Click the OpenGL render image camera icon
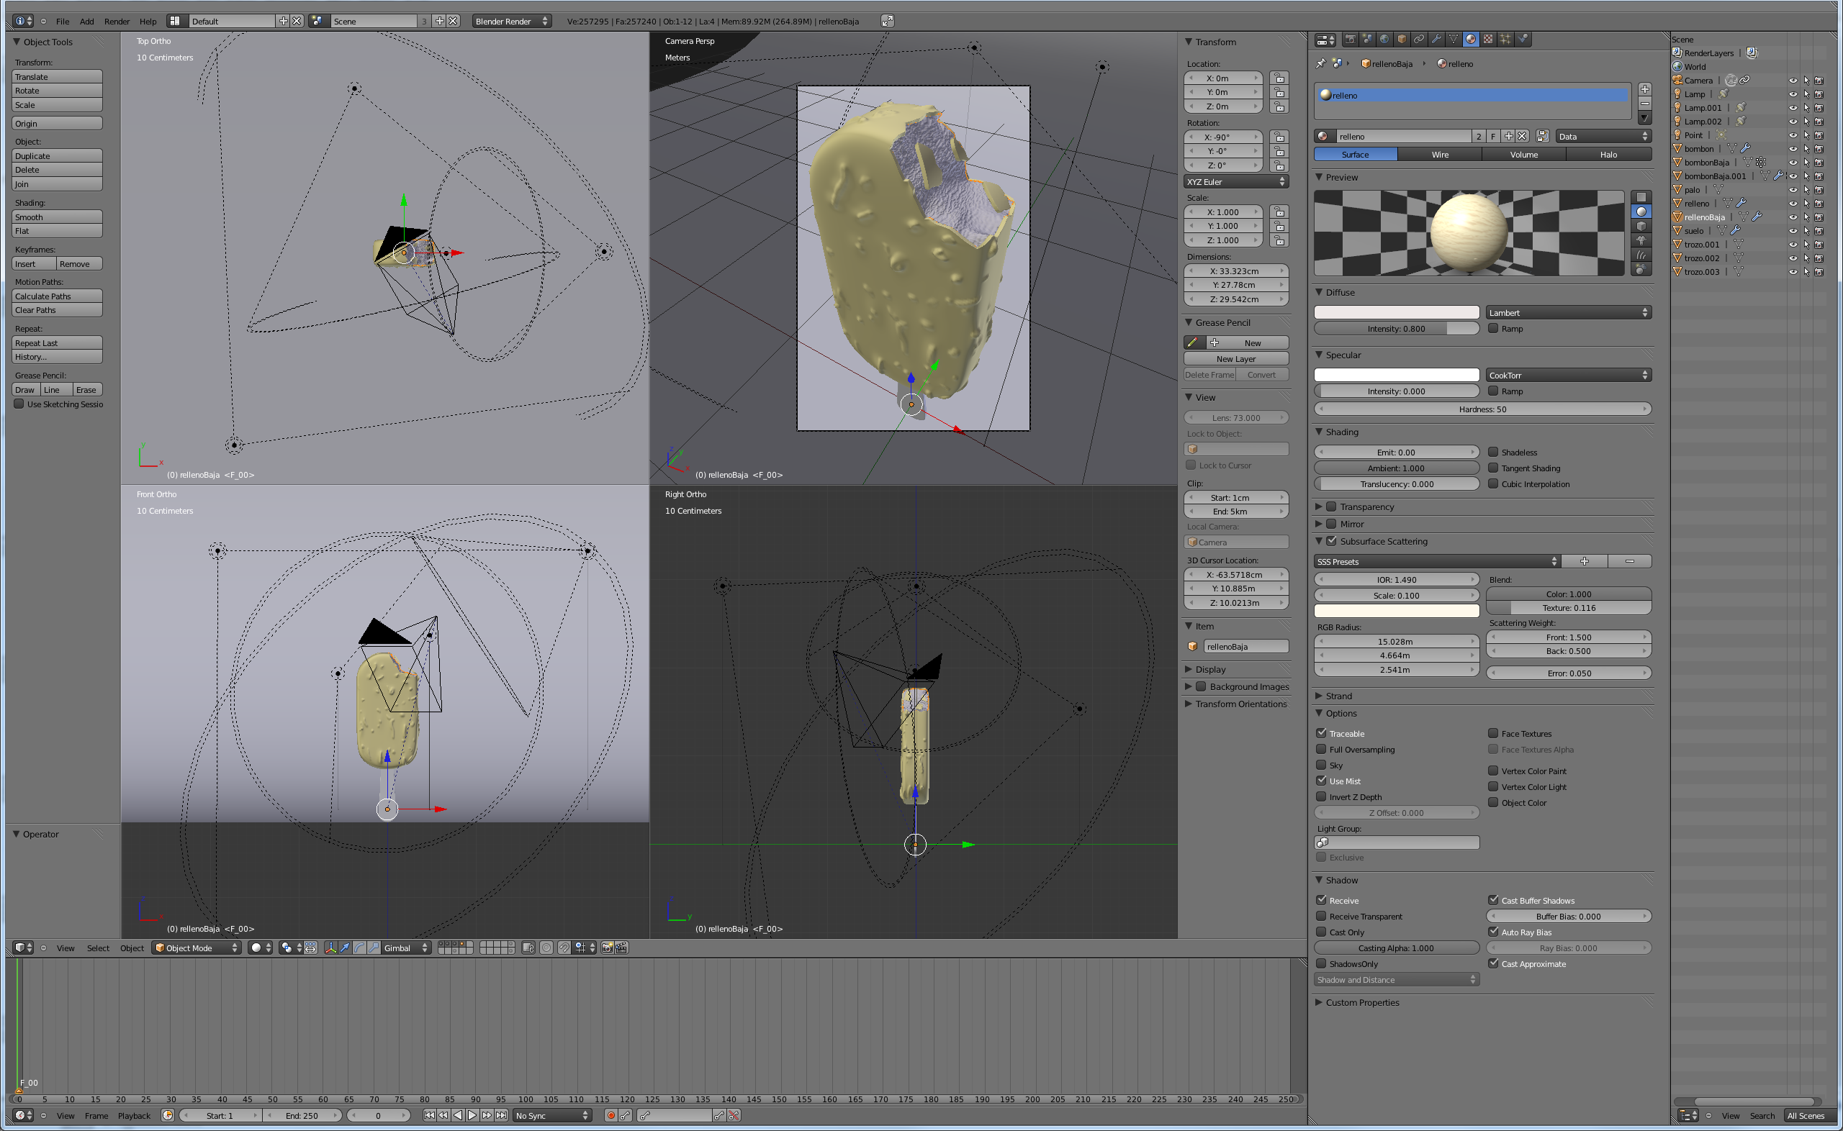 pyautogui.click(x=607, y=948)
